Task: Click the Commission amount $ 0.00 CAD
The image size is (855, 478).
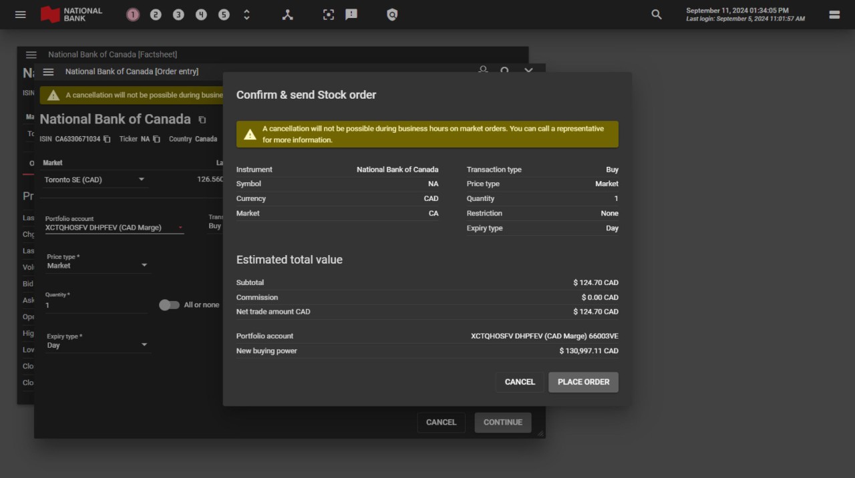Action: click(x=600, y=297)
